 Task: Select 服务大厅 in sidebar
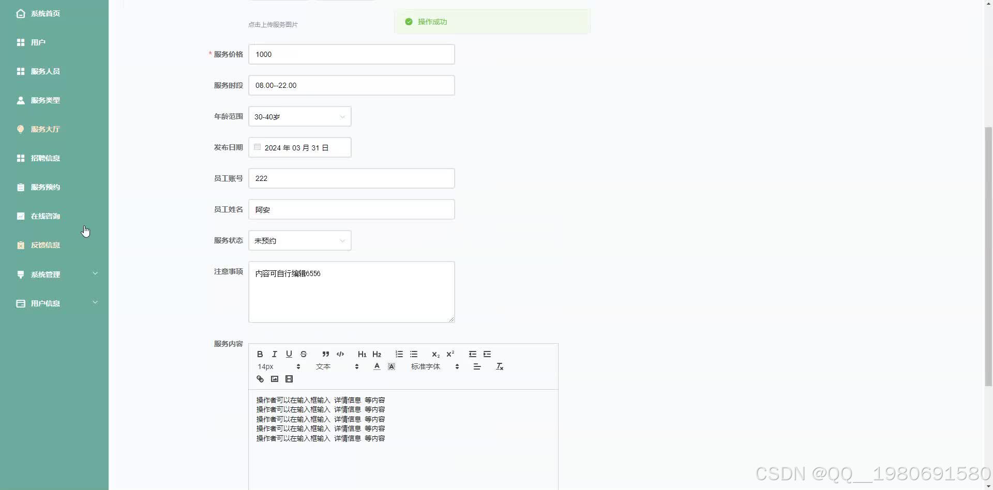coord(54,129)
